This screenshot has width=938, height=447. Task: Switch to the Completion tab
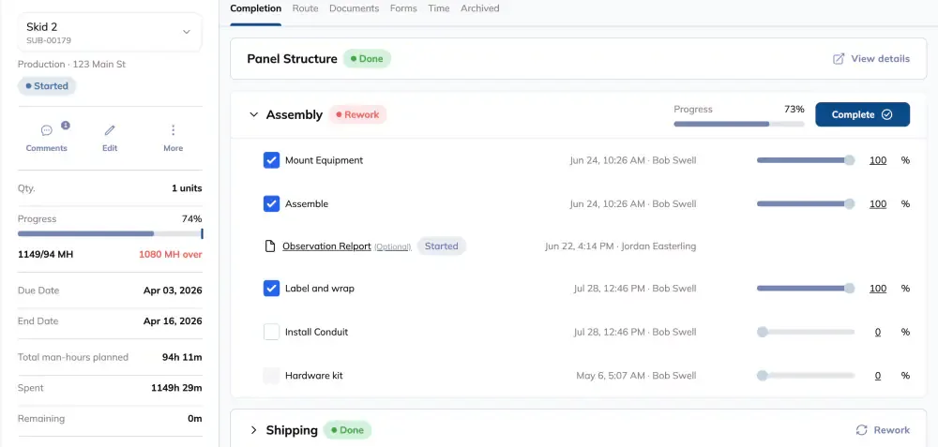point(255,8)
